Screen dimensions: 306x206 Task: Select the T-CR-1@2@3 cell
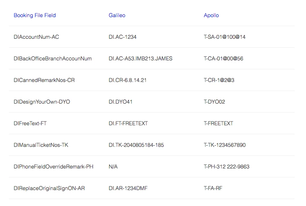coord(219,80)
